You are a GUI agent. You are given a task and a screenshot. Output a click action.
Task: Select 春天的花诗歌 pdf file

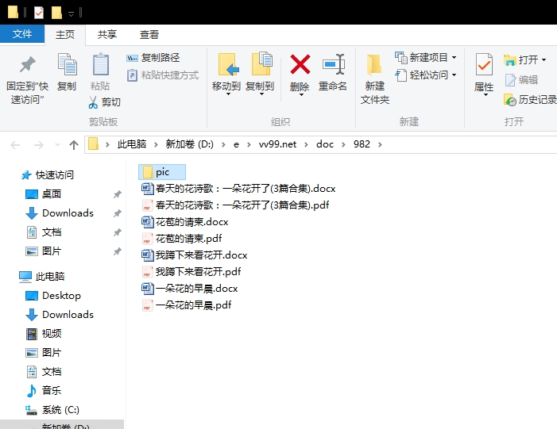pyautogui.click(x=235, y=205)
